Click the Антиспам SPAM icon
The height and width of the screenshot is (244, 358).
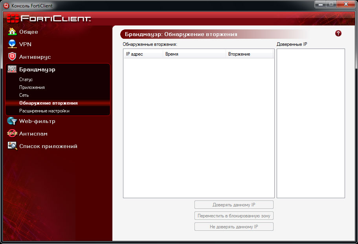pos(12,134)
